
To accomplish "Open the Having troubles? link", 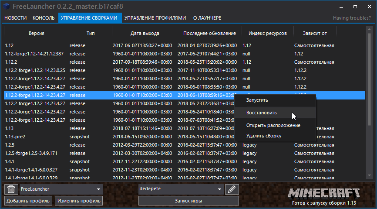I will click(352, 18).
